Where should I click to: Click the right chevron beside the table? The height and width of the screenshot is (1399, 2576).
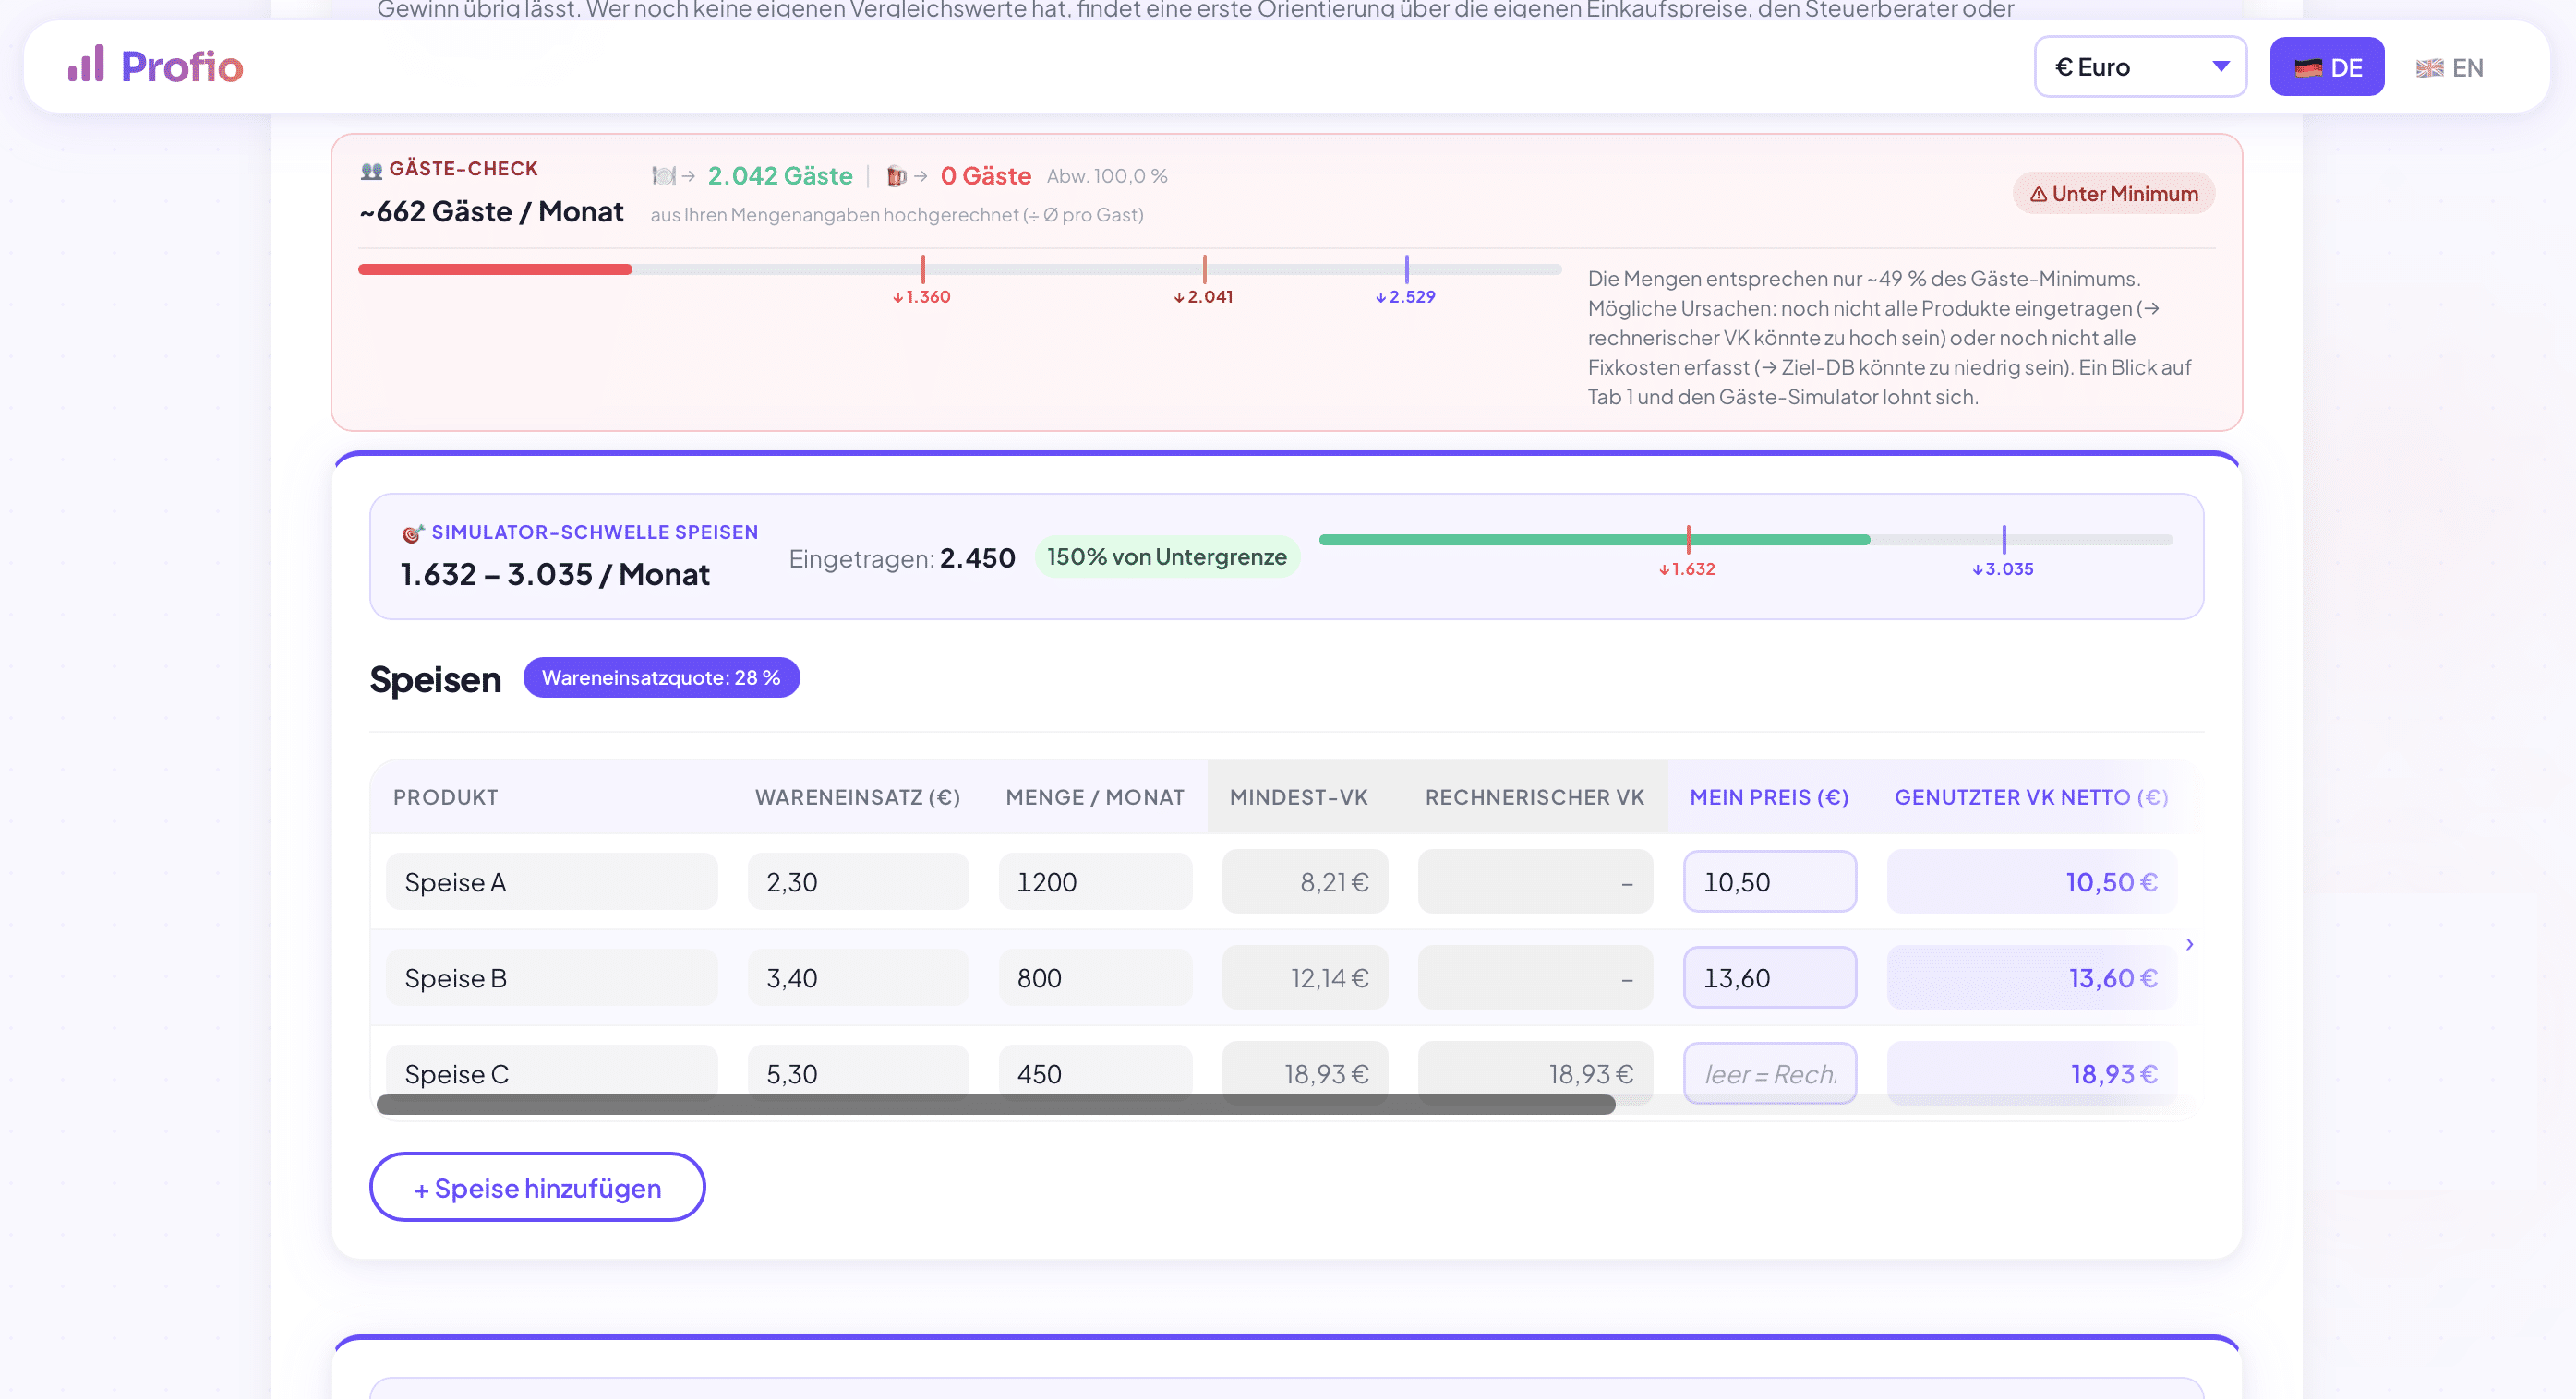click(2189, 944)
